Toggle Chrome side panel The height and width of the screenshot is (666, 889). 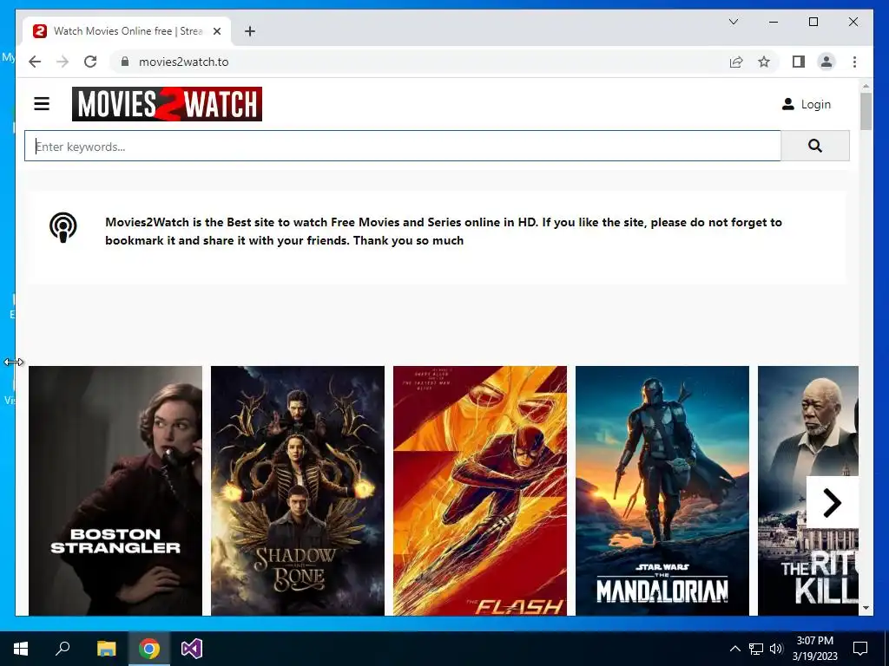(799, 62)
